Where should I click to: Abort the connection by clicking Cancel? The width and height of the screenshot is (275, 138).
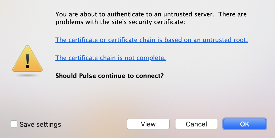[x=197, y=124]
